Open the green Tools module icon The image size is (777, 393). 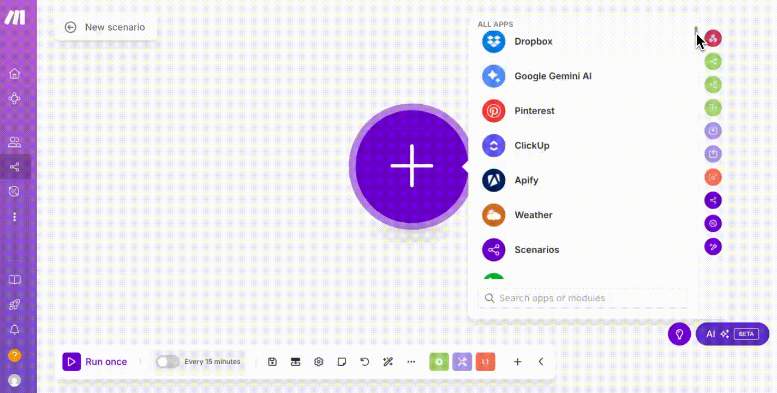coord(439,361)
